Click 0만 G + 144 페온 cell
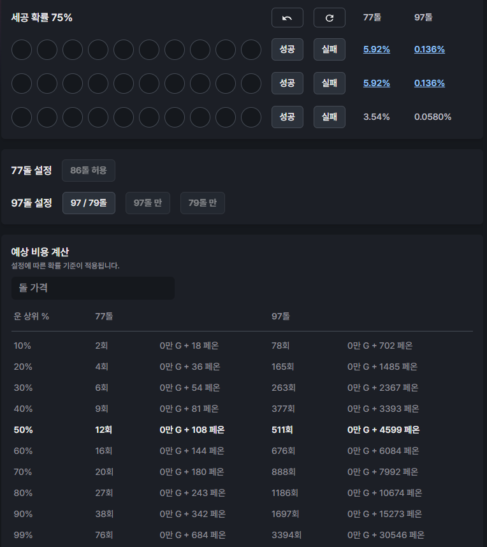 point(192,451)
